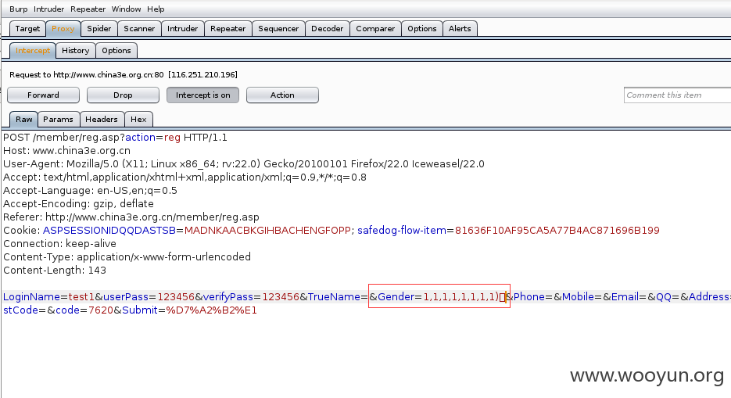Image resolution: width=731 pixels, height=398 pixels.
Task: Drop the intercepted request
Action: [x=123, y=95]
